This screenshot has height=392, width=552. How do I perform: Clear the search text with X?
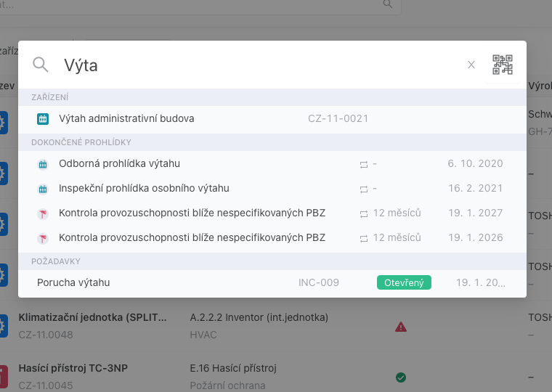point(471,65)
